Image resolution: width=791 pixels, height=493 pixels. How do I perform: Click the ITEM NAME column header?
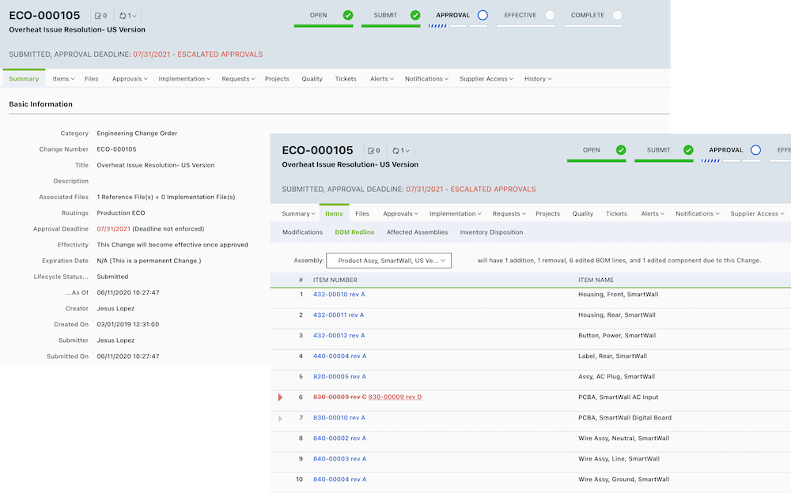point(596,280)
